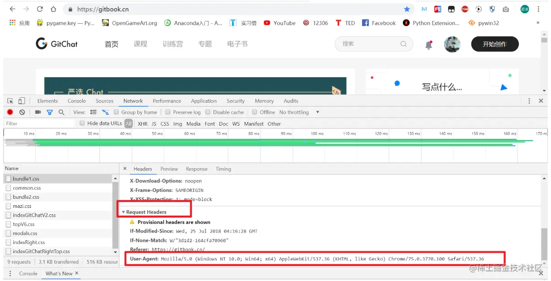The image size is (551, 281).
Task: Close the What's New drawer tab
Action: click(77, 273)
